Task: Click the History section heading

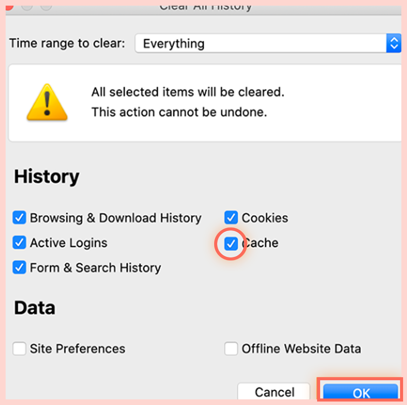Action: [x=46, y=177]
